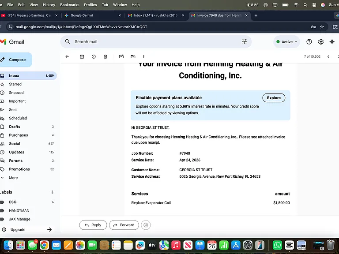
Task: Open Gmail settings gear
Action: point(321,42)
